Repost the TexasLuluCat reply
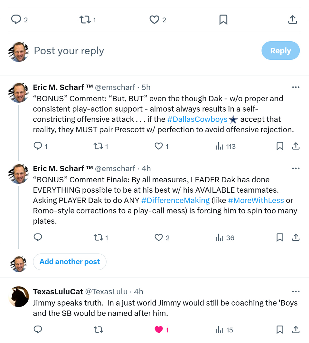 pos(98,330)
